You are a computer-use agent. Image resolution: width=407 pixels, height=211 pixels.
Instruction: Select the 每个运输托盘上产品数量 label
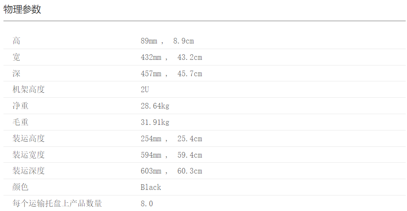[57, 204]
